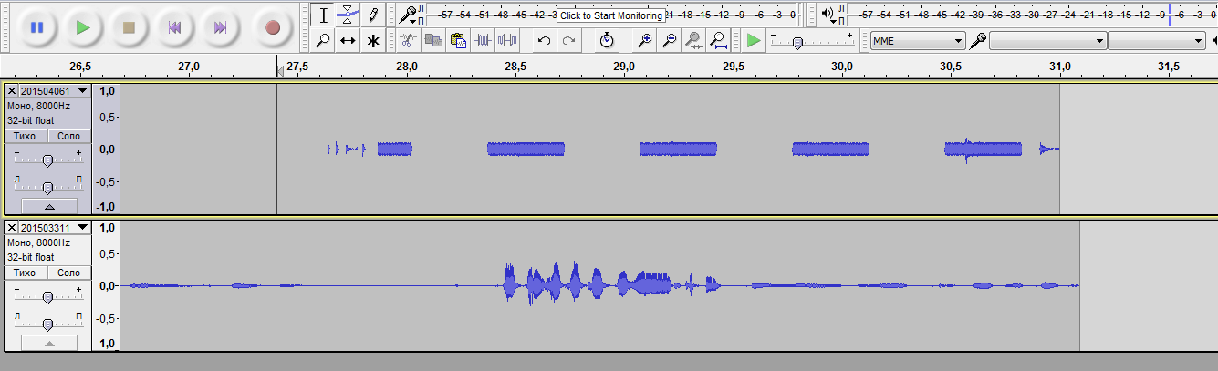Open the recording device dropdown beside microphone
This screenshot has width=1218, height=371.
pyautogui.click(x=1047, y=41)
